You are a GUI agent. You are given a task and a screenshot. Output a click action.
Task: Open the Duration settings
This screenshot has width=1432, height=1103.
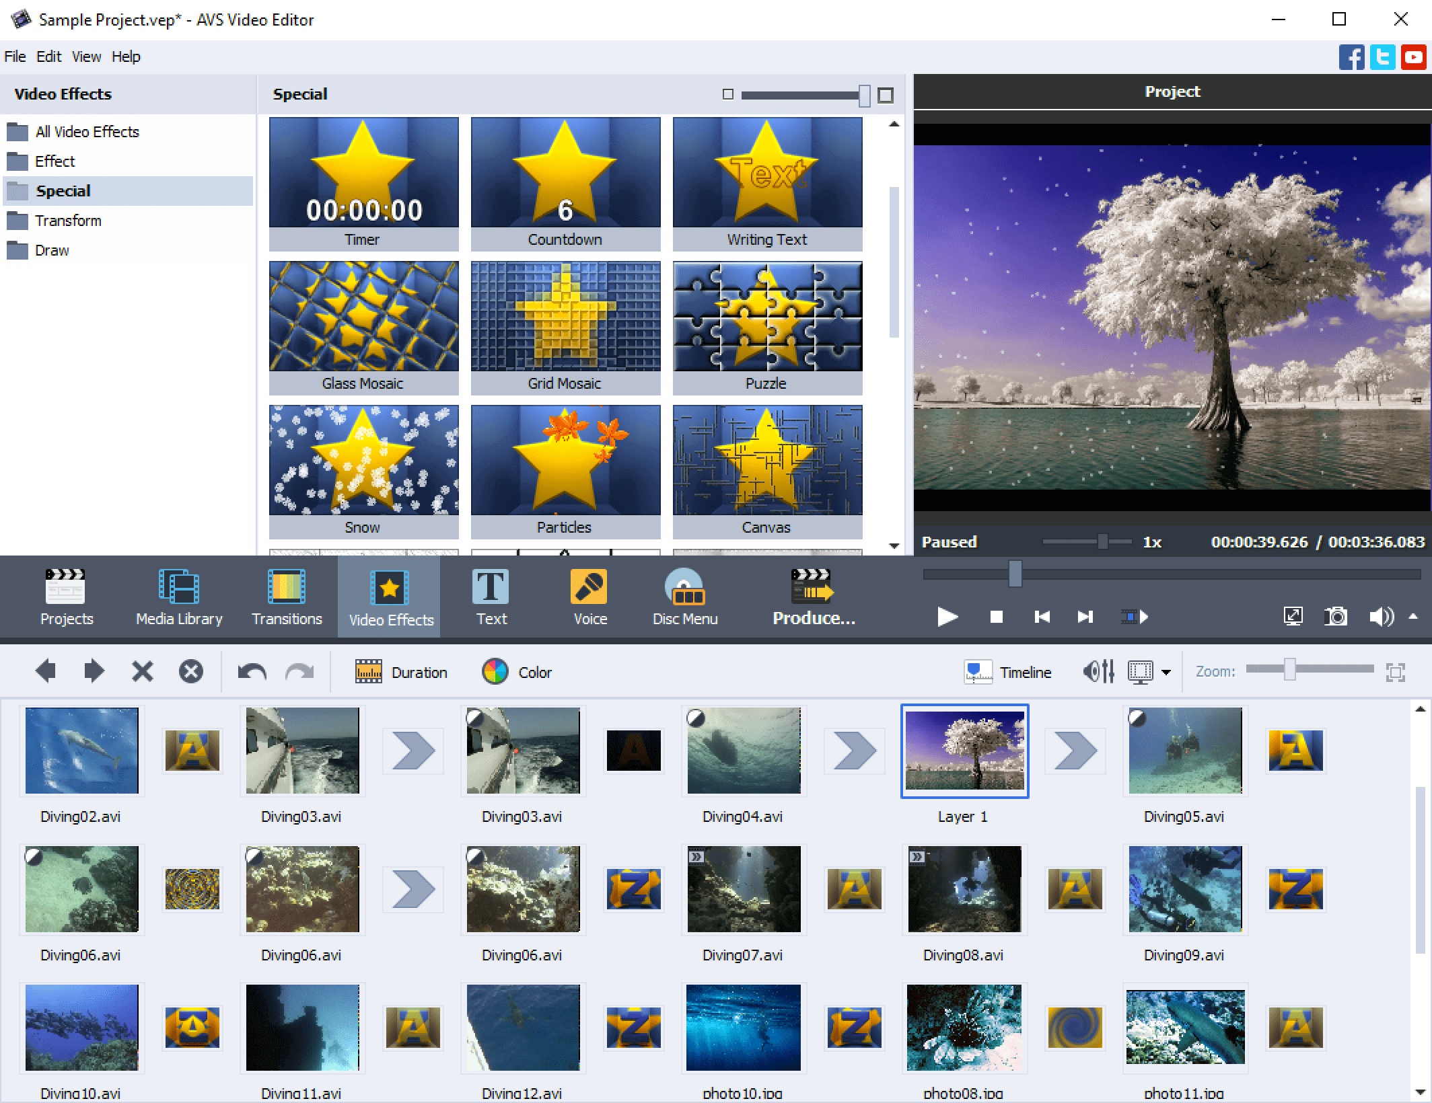pyautogui.click(x=402, y=671)
